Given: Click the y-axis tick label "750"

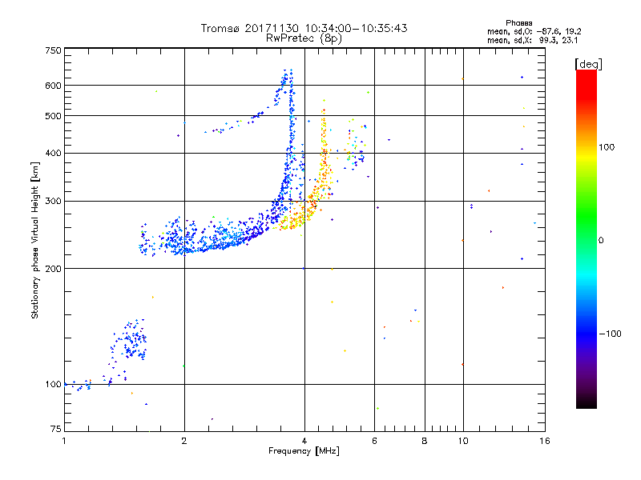Looking at the screenshot, I should [x=53, y=50].
